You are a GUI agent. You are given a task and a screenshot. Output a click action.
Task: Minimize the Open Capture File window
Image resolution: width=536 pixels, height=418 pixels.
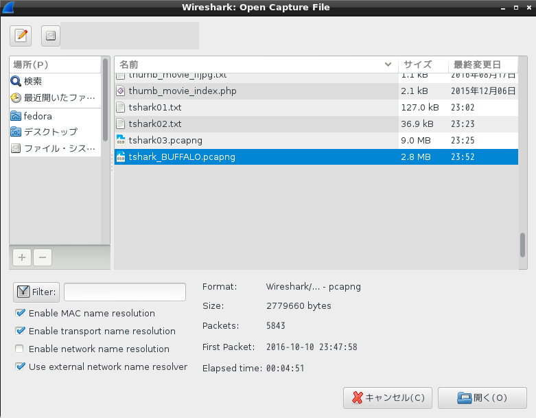(503, 8)
